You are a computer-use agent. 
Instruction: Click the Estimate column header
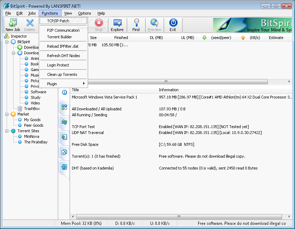[276, 38]
